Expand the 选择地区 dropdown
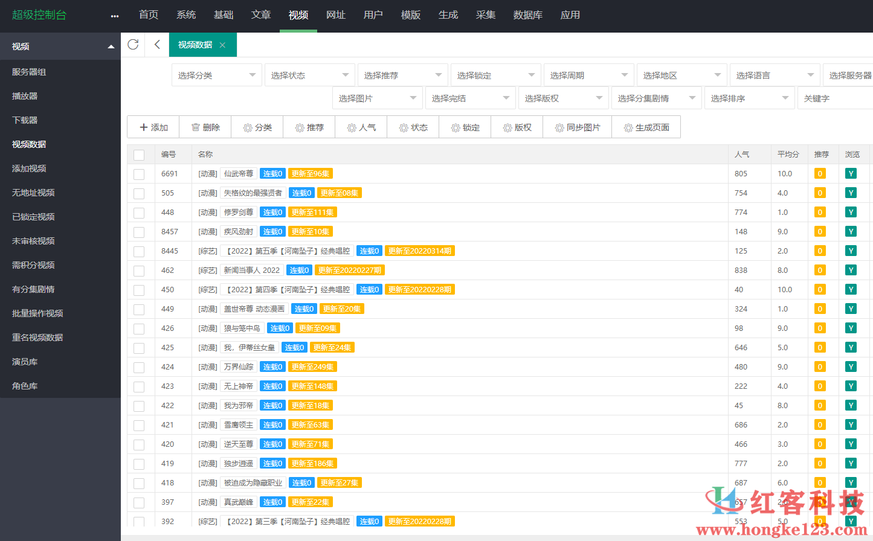Screen dimensions: 873x541 coord(681,74)
